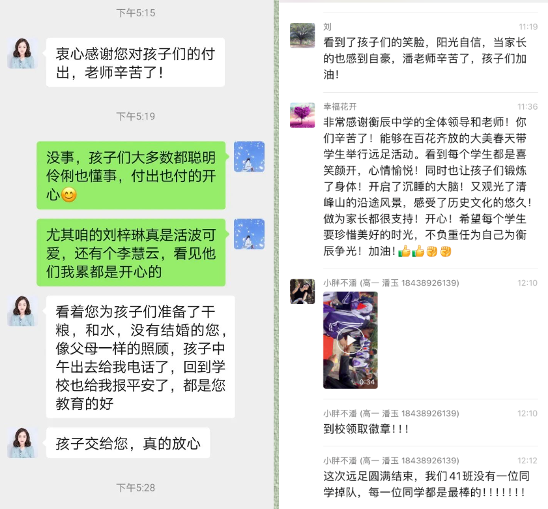Select the white bubble 衷心感谢您对孩子们的付出
This screenshot has width=548, height=509.
pyautogui.click(x=136, y=62)
